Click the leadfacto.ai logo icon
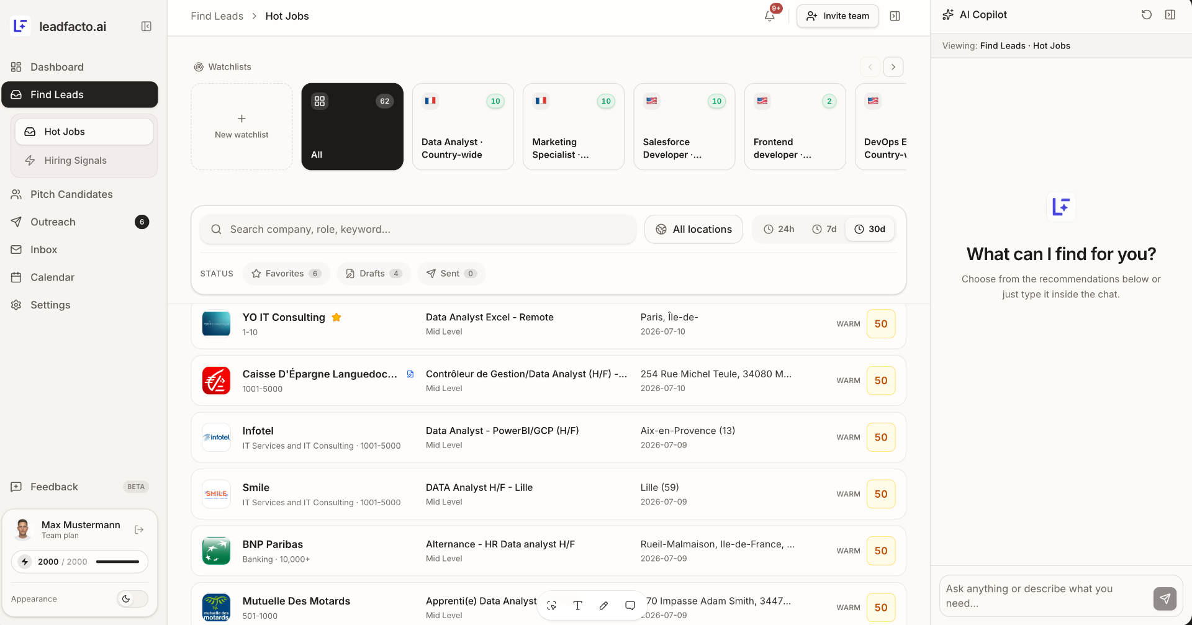Screen dimensions: 1192x625 click(20, 26)
